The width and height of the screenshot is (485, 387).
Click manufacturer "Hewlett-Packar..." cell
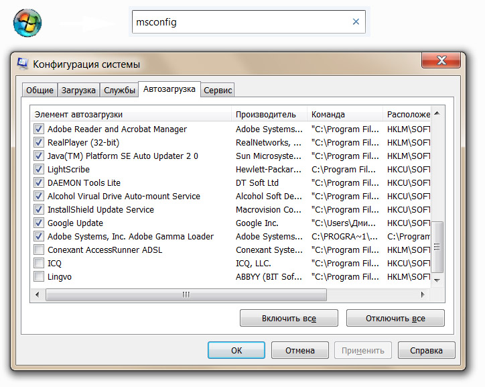268,169
